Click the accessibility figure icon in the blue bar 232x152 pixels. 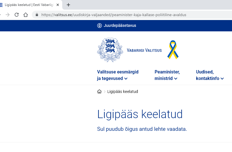pyautogui.click(x=99, y=26)
